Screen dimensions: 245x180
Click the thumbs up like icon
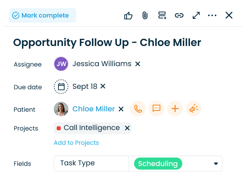point(128,15)
